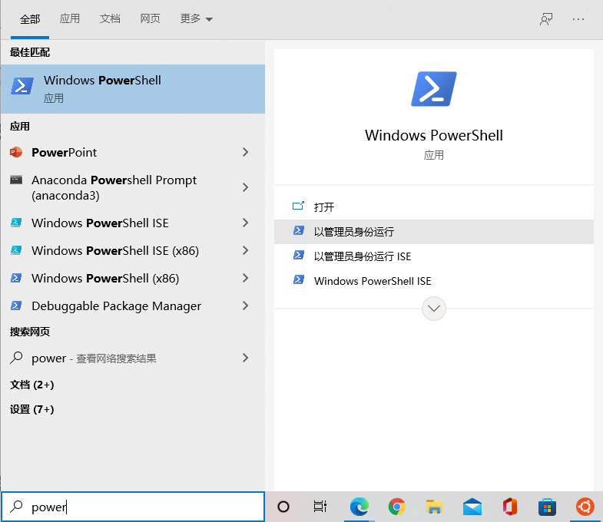The image size is (603, 522).
Task: Open Cortana circle on the taskbar
Action: coord(283,507)
